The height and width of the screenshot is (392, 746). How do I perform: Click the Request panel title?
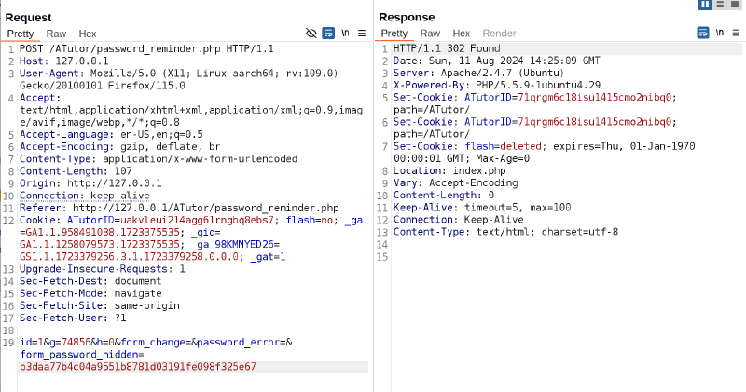click(x=29, y=18)
